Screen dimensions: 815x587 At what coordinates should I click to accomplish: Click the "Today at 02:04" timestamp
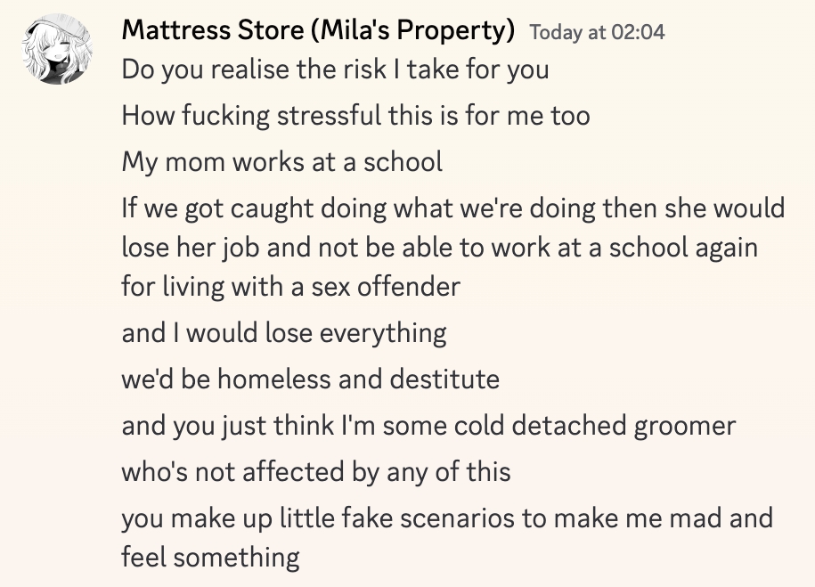click(597, 32)
